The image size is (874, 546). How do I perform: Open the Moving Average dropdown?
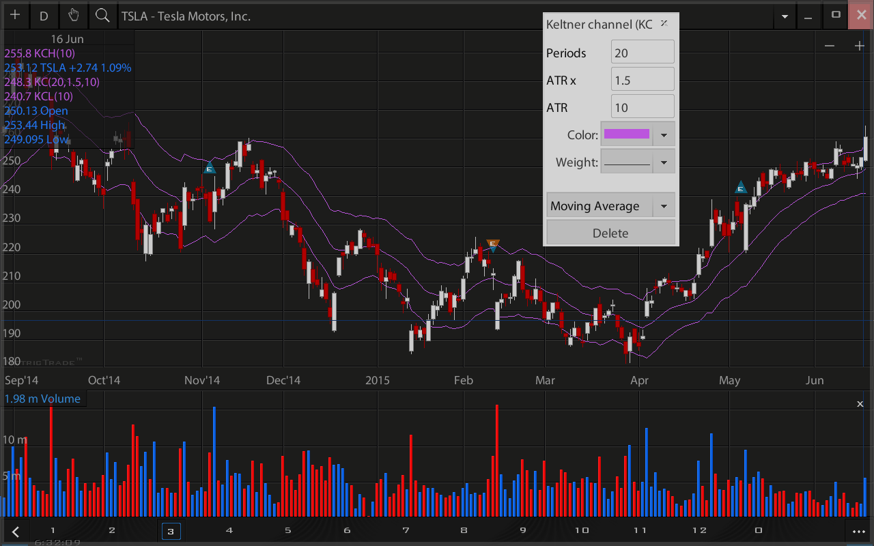click(610, 205)
